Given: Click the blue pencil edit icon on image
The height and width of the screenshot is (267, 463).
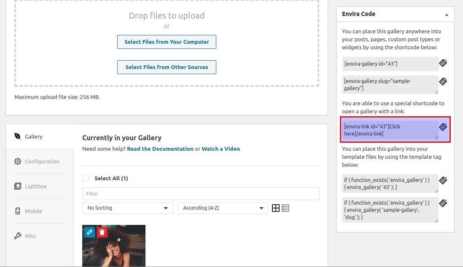Looking at the screenshot, I should [89, 232].
